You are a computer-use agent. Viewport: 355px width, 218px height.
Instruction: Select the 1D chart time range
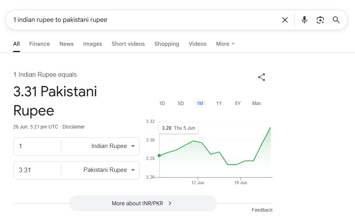pyautogui.click(x=162, y=103)
